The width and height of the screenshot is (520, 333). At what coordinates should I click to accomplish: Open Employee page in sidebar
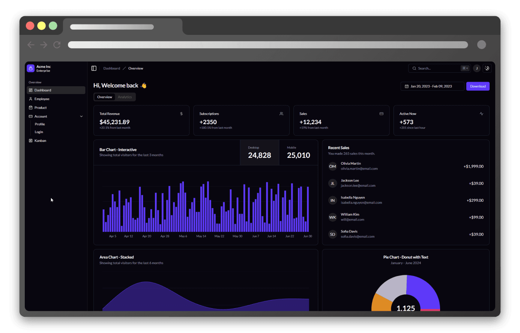click(42, 99)
